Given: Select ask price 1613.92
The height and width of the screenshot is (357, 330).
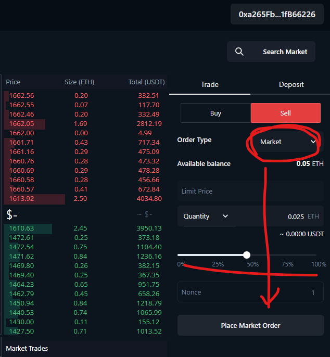Looking at the screenshot, I should (21, 199).
